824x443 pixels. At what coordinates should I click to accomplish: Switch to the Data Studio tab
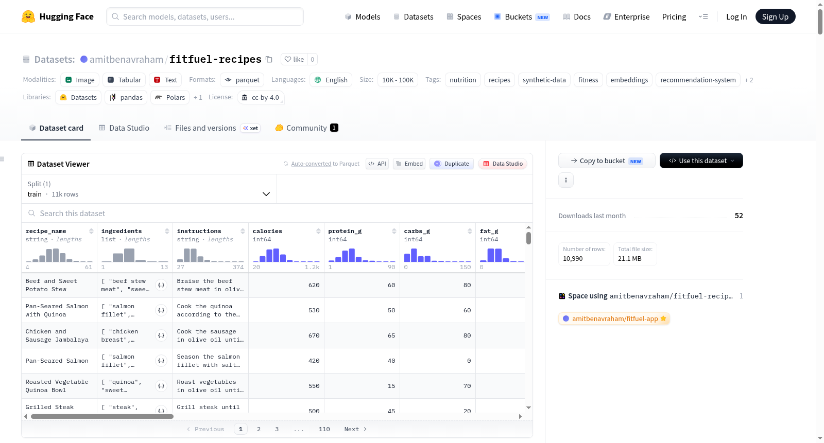click(x=124, y=128)
